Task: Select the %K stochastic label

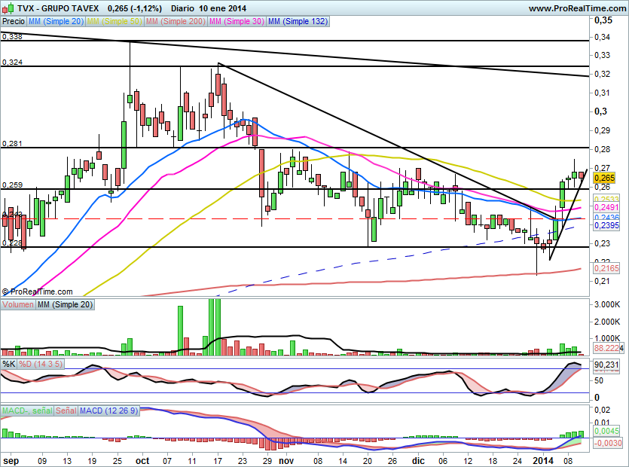Action: coord(9,365)
